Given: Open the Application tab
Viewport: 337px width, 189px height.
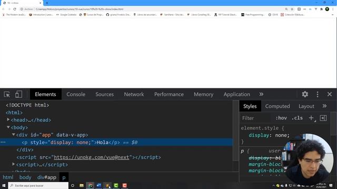Looking at the screenshot, I should pos(236,94).
